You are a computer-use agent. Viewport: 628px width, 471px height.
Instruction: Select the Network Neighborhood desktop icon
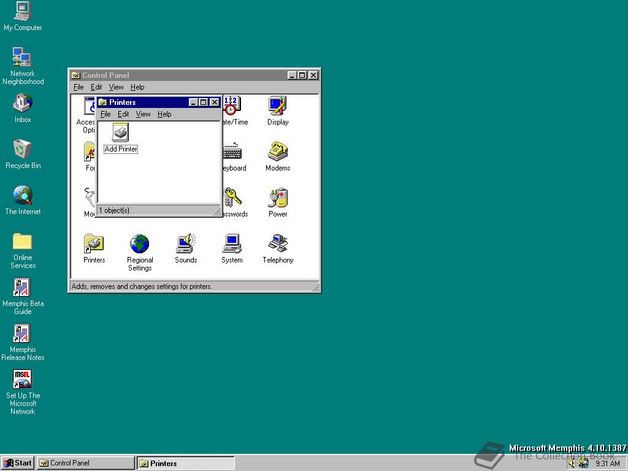(23, 57)
